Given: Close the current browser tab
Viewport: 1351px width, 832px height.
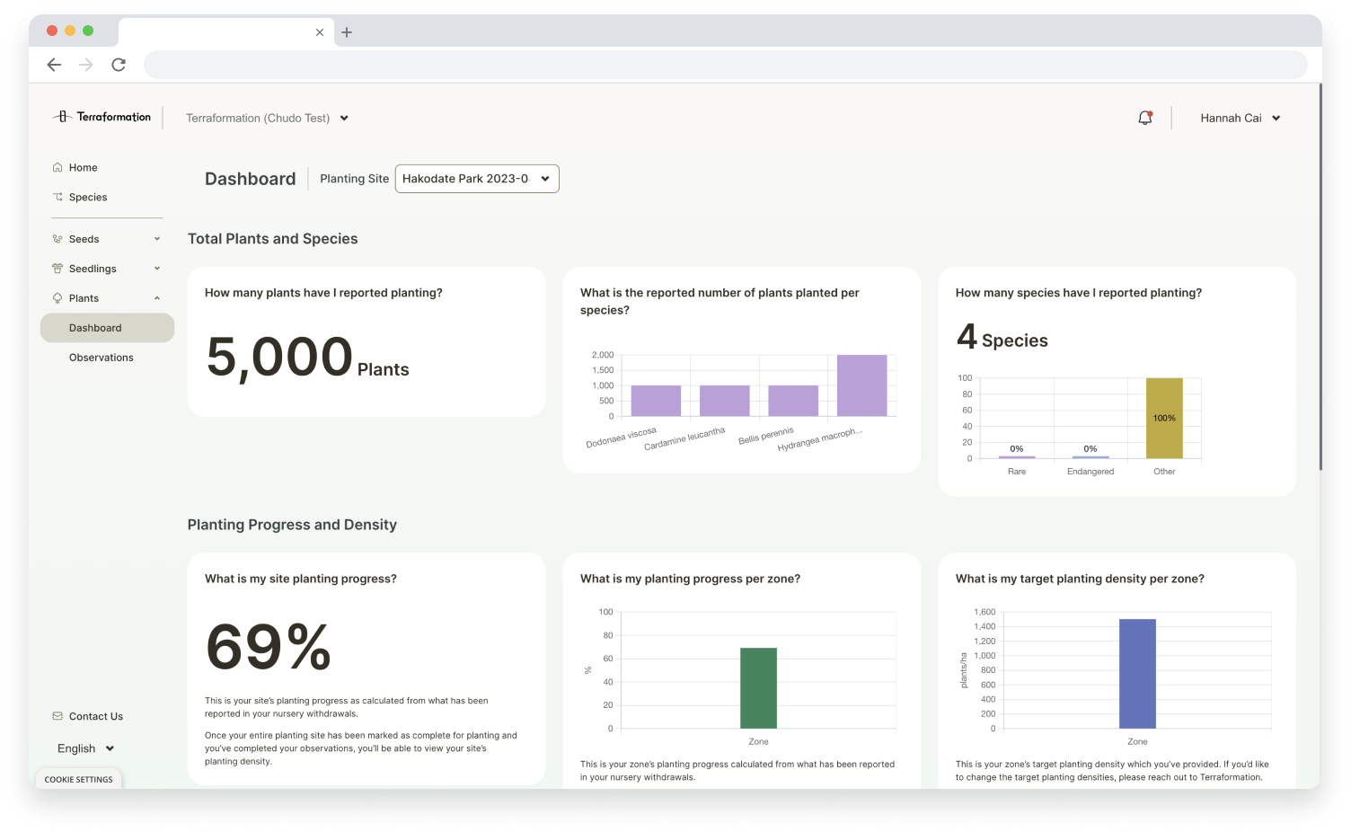Looking at the screenshot, I should 320,32.
